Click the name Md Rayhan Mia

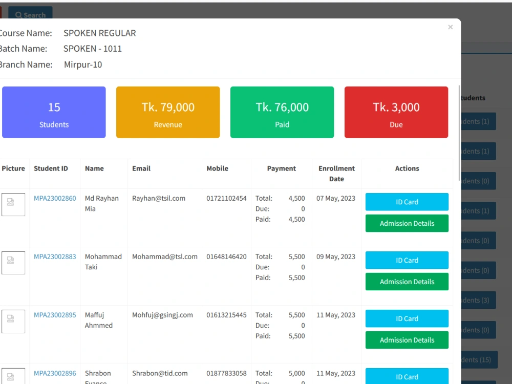101,203
